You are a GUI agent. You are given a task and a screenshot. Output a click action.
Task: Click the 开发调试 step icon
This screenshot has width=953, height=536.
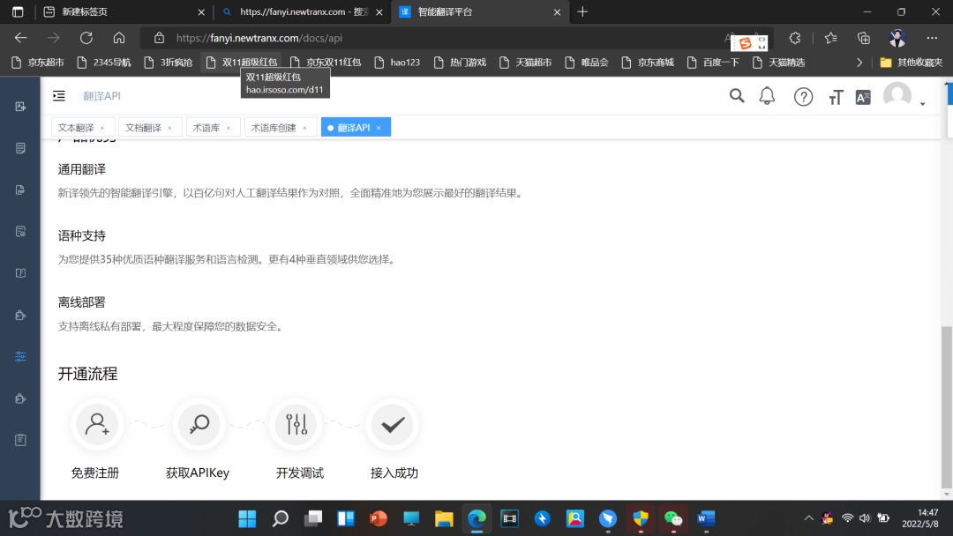[x=296, y=424]
